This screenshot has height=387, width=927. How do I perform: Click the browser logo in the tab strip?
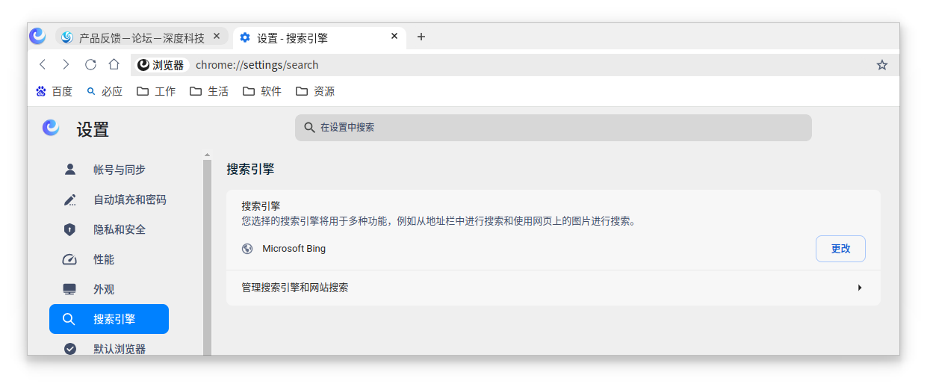37,36
